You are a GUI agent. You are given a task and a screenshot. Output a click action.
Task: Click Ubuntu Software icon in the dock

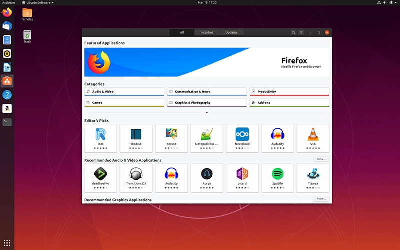point(7,81)
